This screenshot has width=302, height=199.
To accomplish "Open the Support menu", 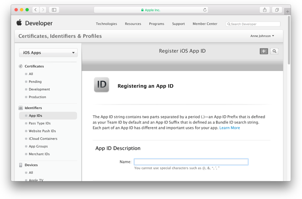I will click(x=178, y=24).
